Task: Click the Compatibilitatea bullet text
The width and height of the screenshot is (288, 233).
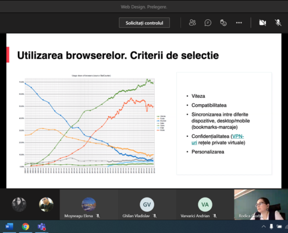Action: coord(209,105)
